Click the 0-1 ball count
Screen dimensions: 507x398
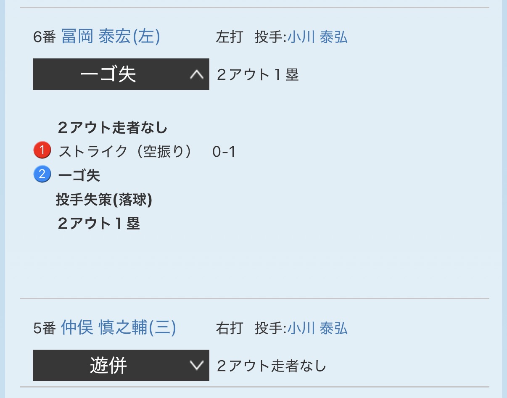[x=224, y=152]
